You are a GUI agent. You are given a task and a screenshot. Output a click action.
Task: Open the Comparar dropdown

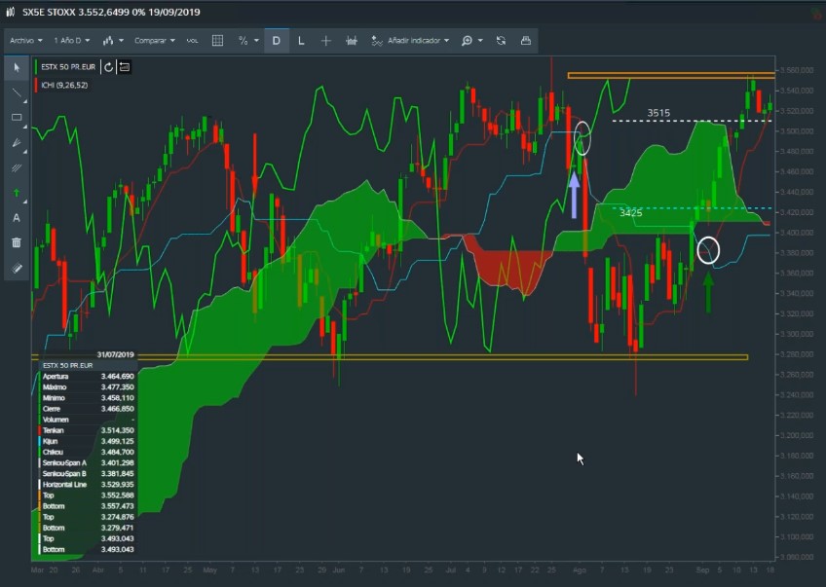point(154,41)
